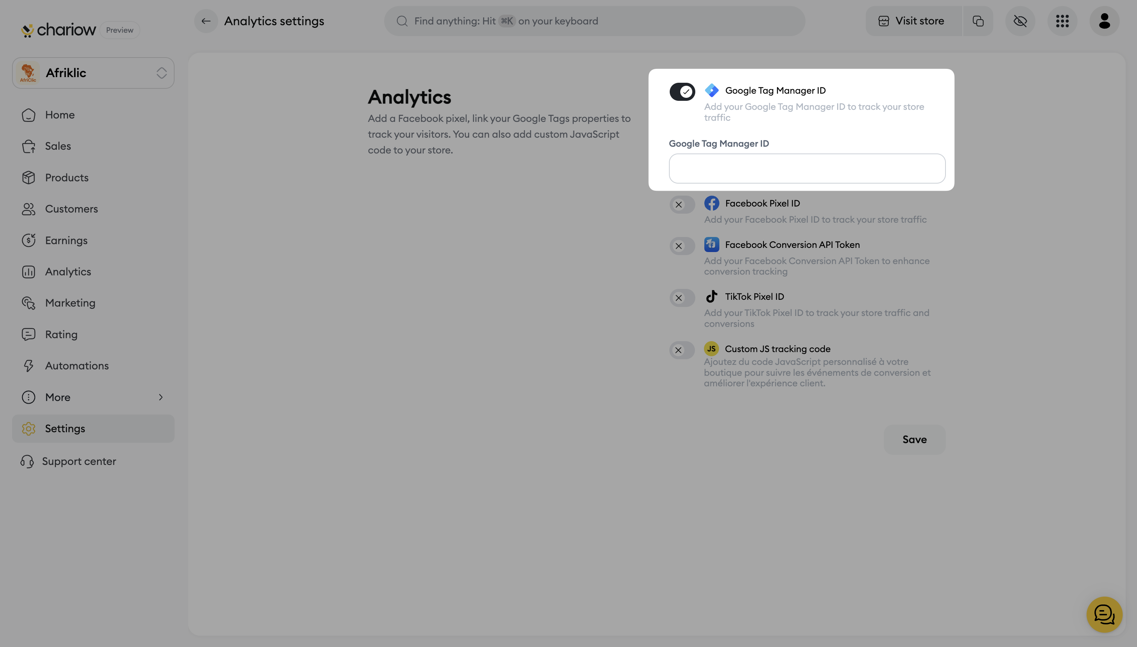The width and height of the screenshot is (1137, 647).
Task: Click the Save button
Action: click(x=914, y=439)
